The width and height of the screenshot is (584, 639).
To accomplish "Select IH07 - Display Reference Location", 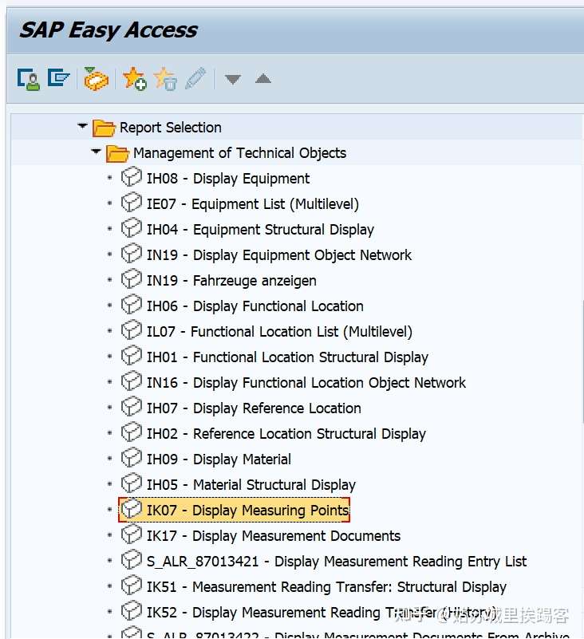I will click(x=254, y=408).
